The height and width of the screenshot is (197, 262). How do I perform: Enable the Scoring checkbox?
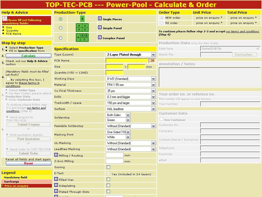108,167
